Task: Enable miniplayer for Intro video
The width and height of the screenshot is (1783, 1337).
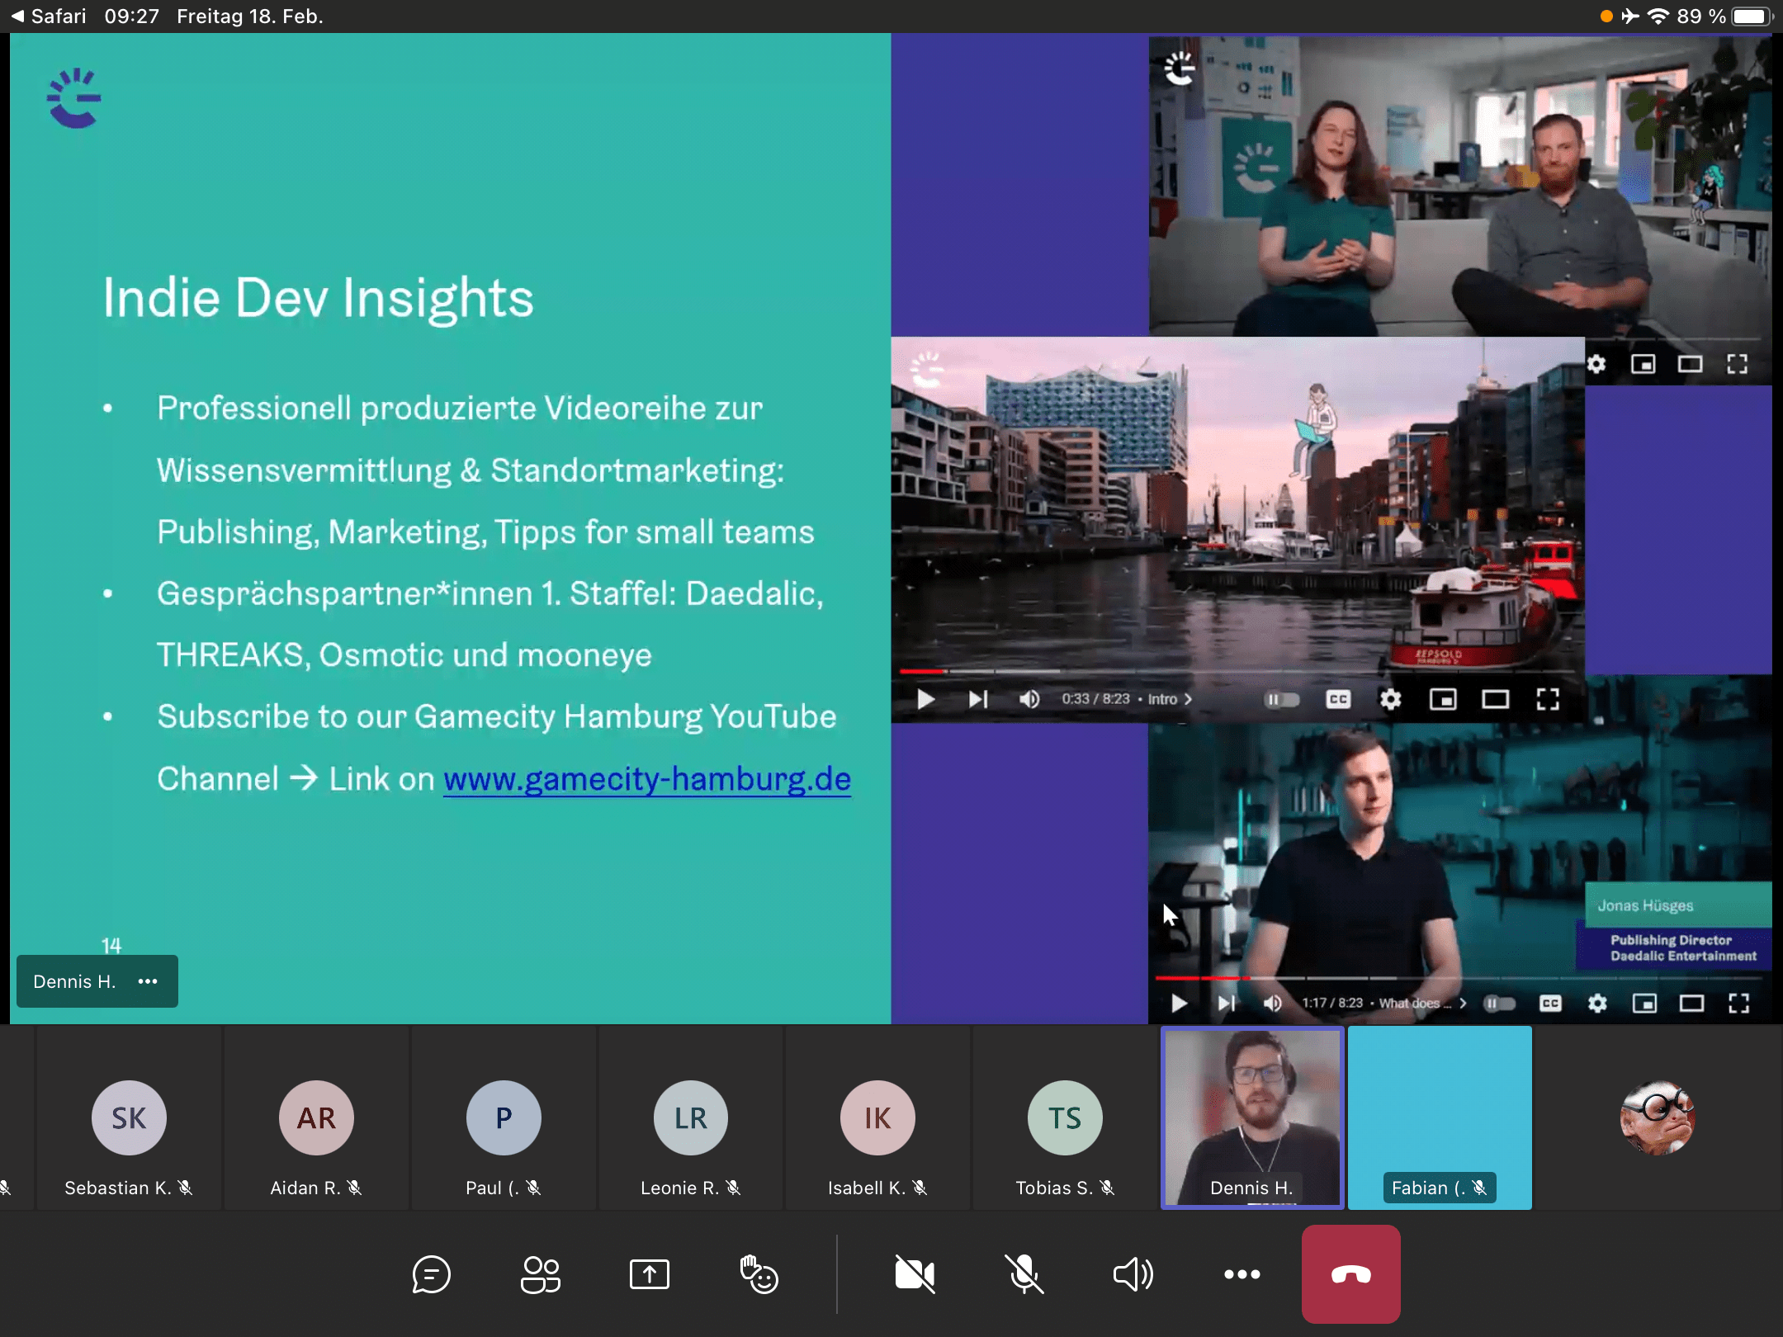Action: tap(1443, 700)
